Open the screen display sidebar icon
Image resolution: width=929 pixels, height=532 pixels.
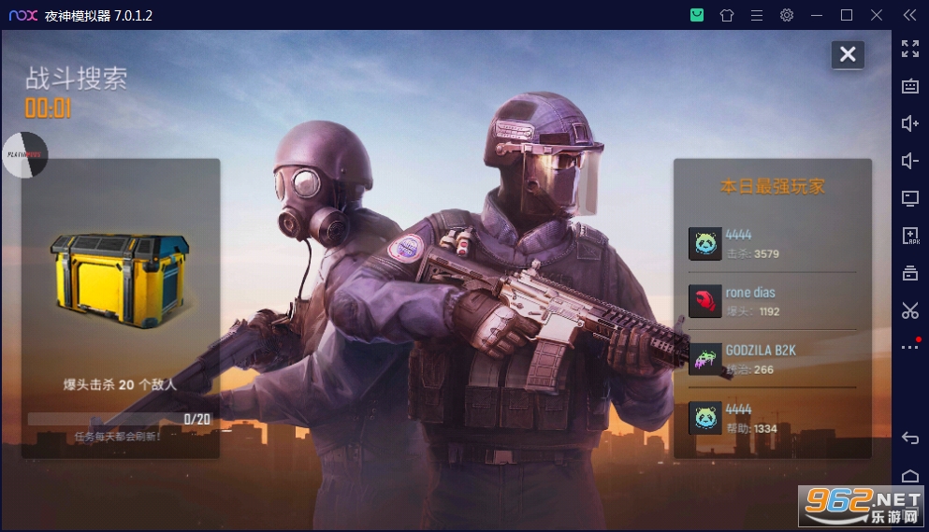(910, 198)
